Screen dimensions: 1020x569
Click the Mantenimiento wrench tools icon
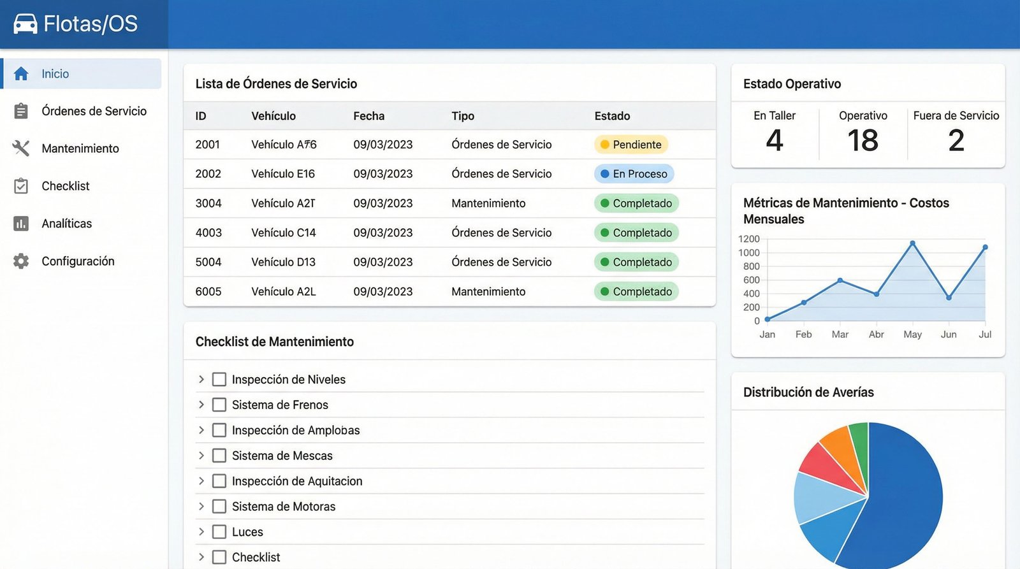click(x=21, y=148)
